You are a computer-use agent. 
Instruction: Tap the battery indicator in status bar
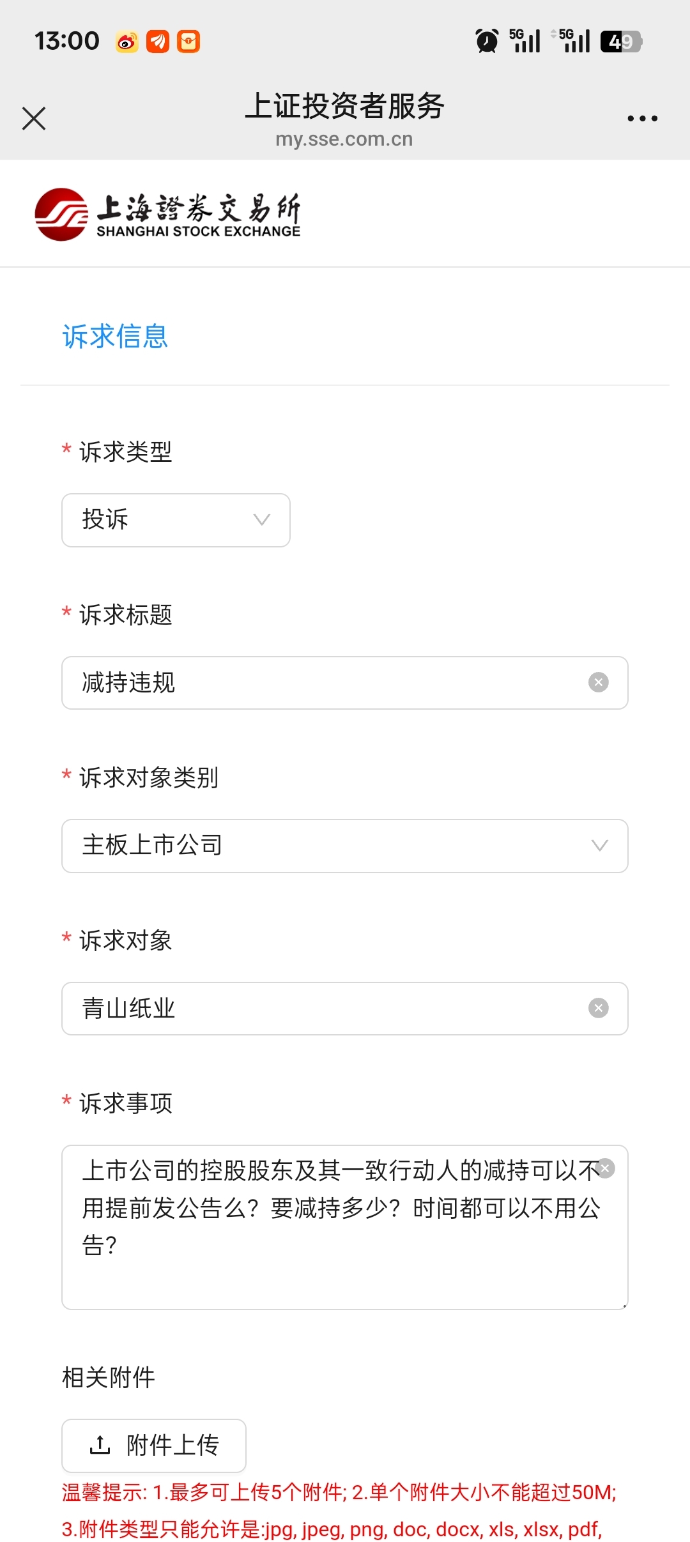[620, 42]
